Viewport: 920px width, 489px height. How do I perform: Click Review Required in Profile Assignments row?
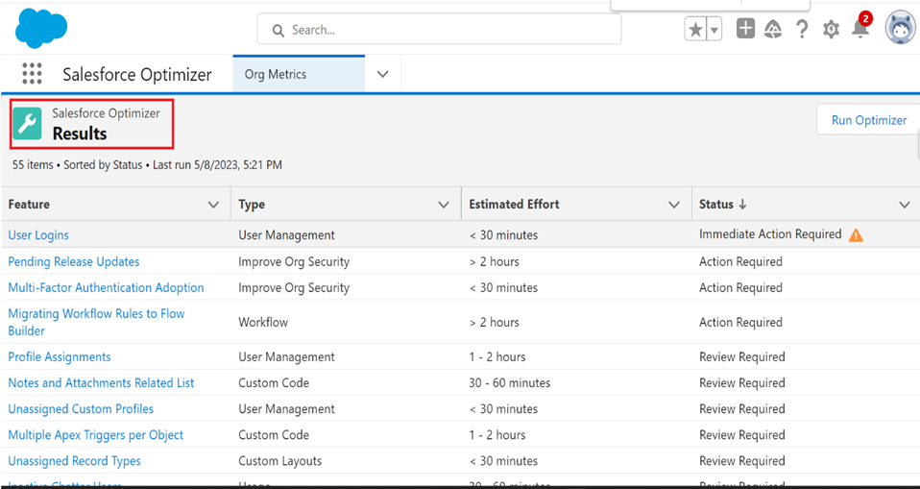[741, 357]
